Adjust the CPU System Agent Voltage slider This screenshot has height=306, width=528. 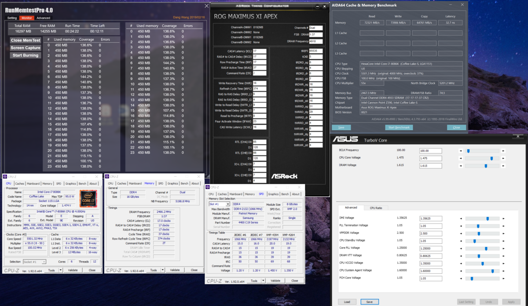pos(492,271)
